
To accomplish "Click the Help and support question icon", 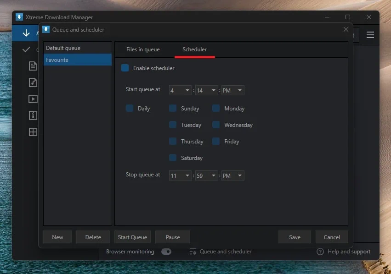I will (x=320, y=252).
